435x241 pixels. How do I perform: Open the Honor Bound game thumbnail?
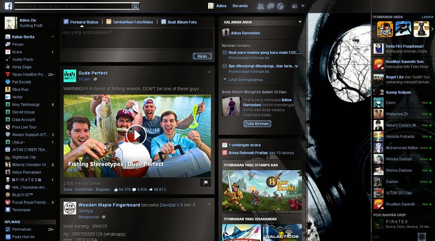262,190
